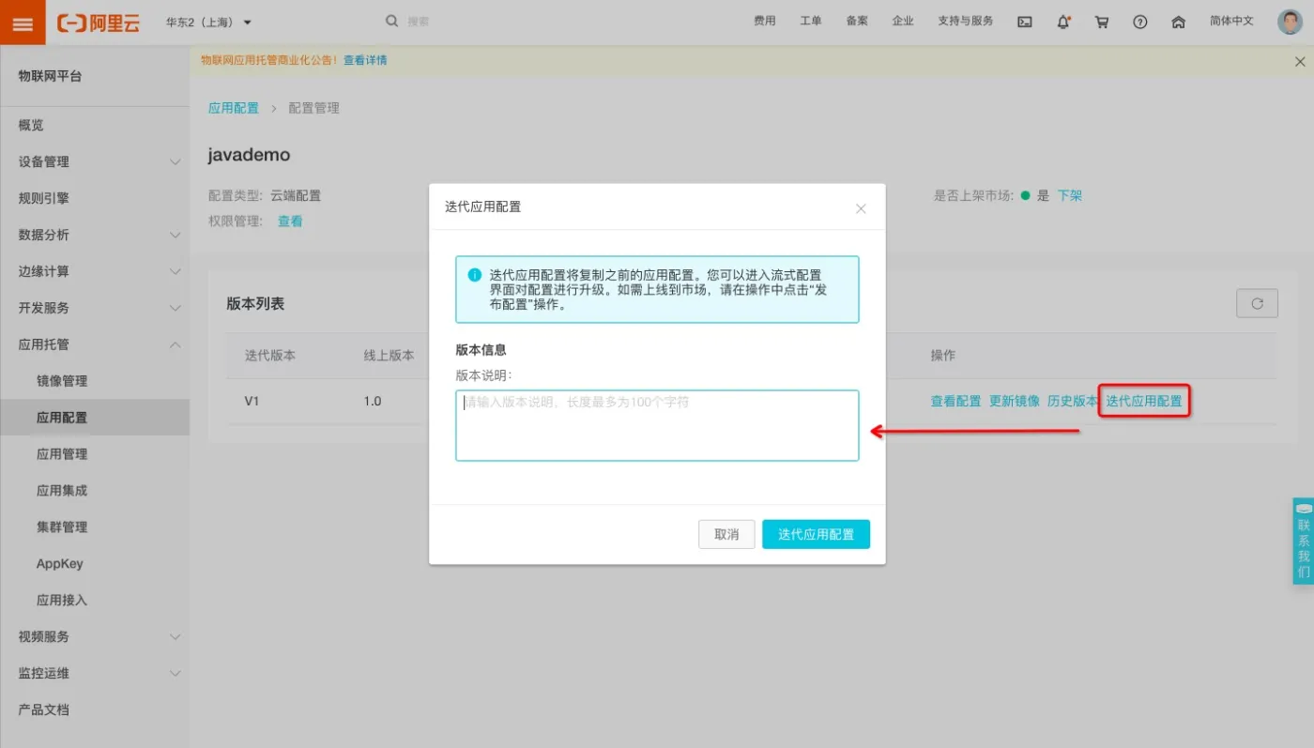Click 查看 next to 权限管理

[290, 221]
